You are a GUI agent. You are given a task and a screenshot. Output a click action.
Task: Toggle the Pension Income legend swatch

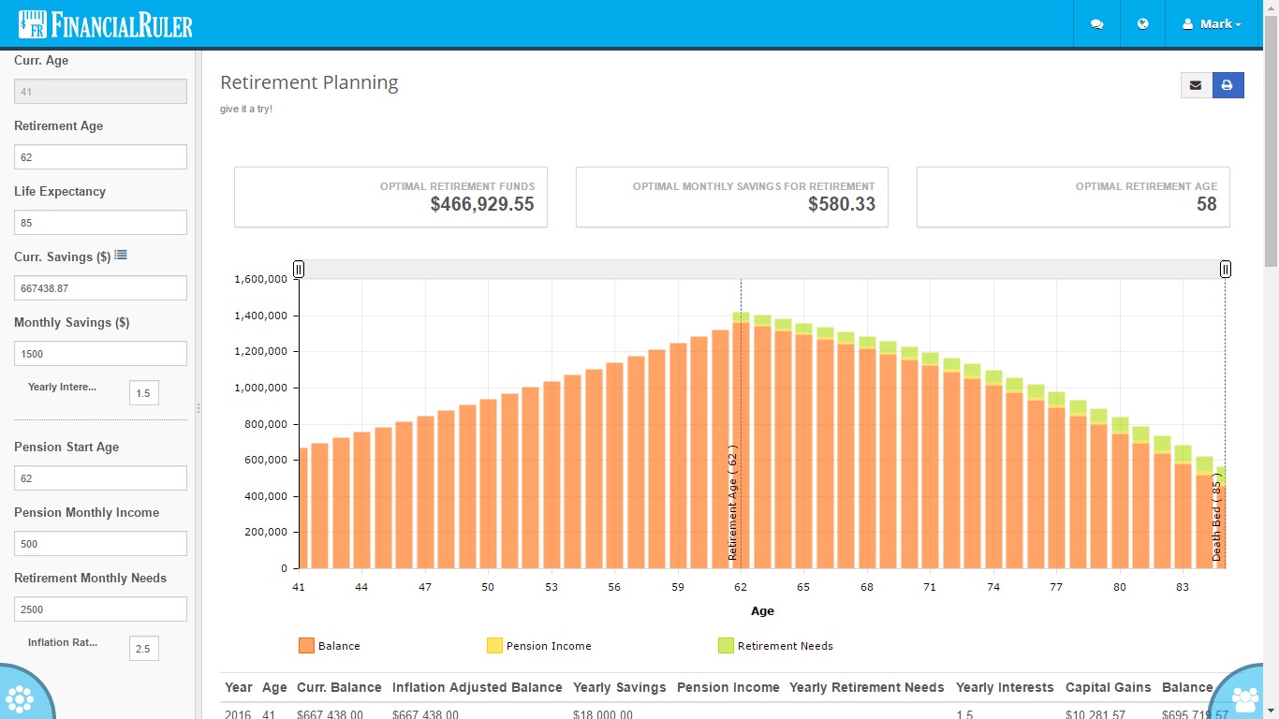click(x=494, y=646)
